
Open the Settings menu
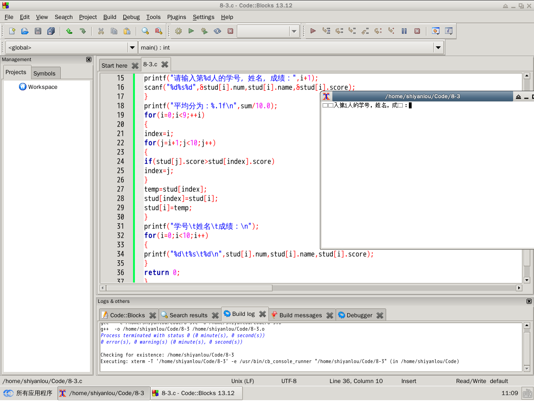coord(203,17)
